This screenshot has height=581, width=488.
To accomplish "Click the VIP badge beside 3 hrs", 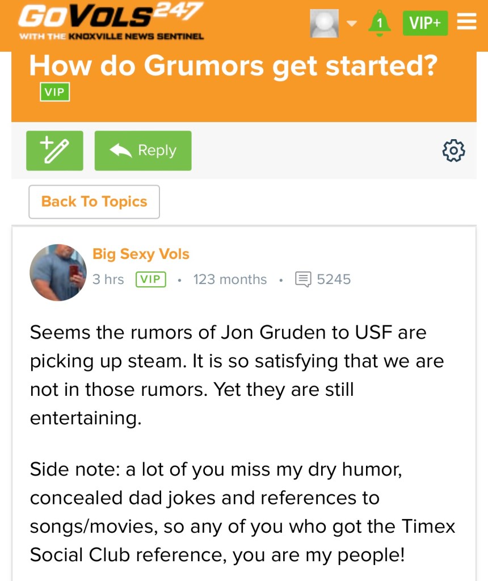I will pyautogui.click(x=151, y=279).
